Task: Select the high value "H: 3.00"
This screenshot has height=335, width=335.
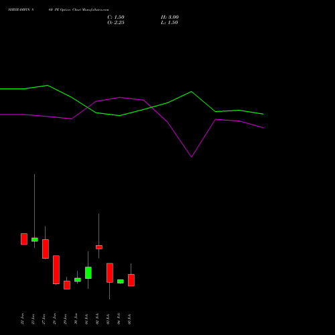Action: (x=170, y=17)
